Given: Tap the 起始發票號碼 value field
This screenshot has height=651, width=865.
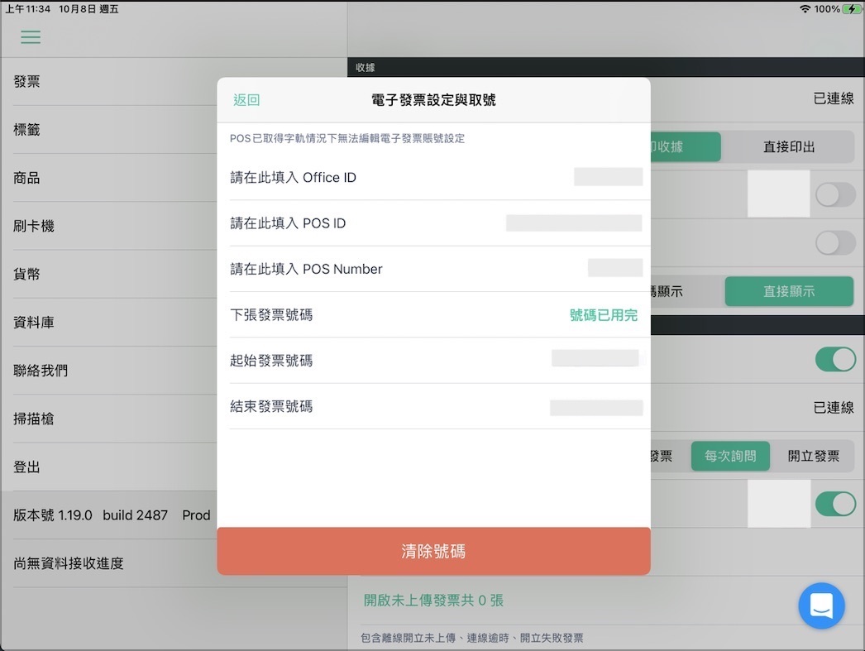Looking at the screenshot, I should [595, 358].
